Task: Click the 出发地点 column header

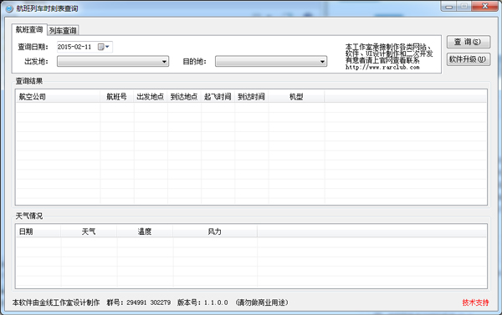Action: click(x=151, y=97)
